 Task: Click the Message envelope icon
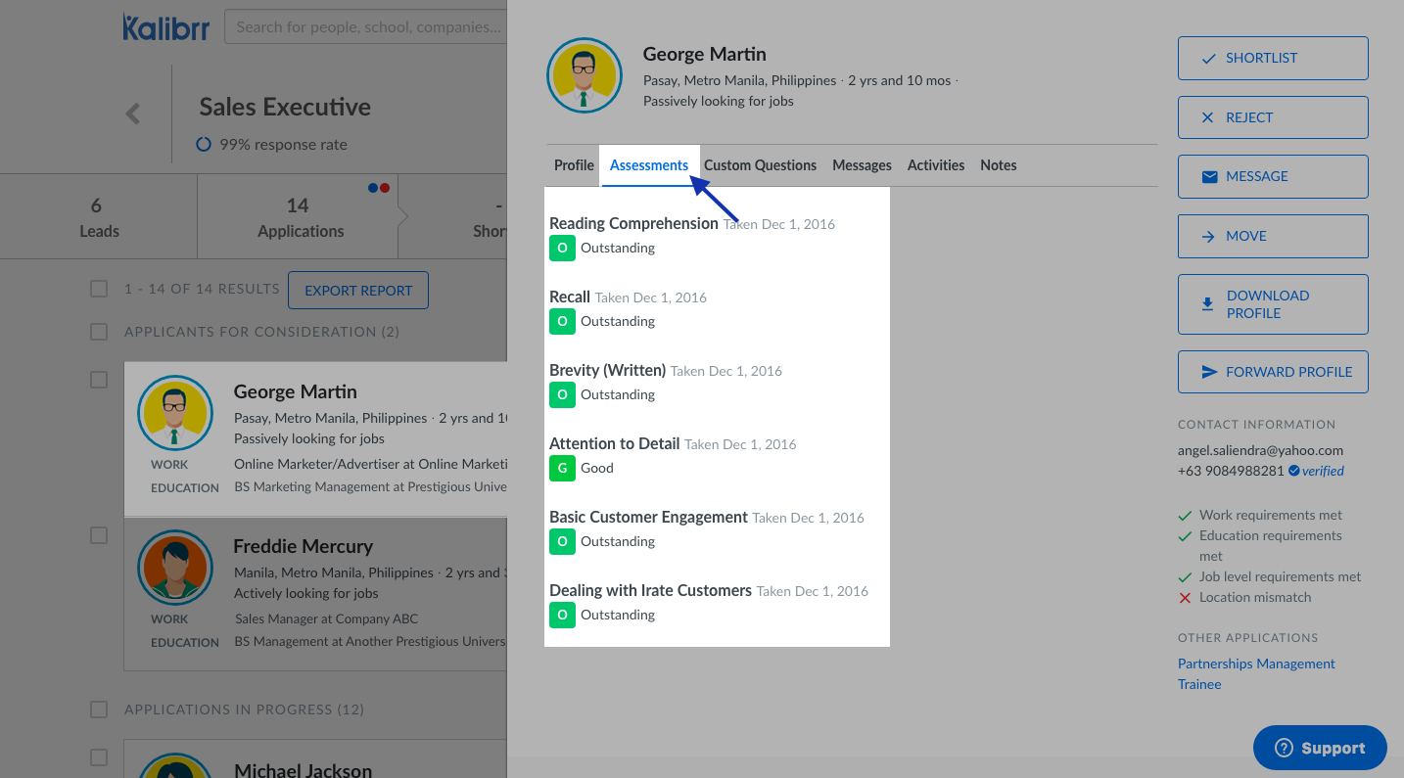point(1209,177)
